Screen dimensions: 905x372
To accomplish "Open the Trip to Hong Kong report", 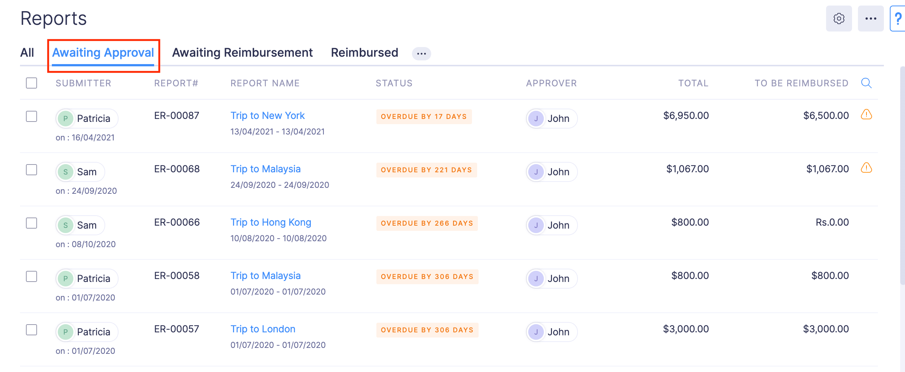I will click(270, 222).
